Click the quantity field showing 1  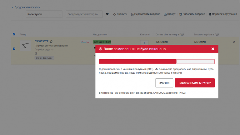(144, 43)
